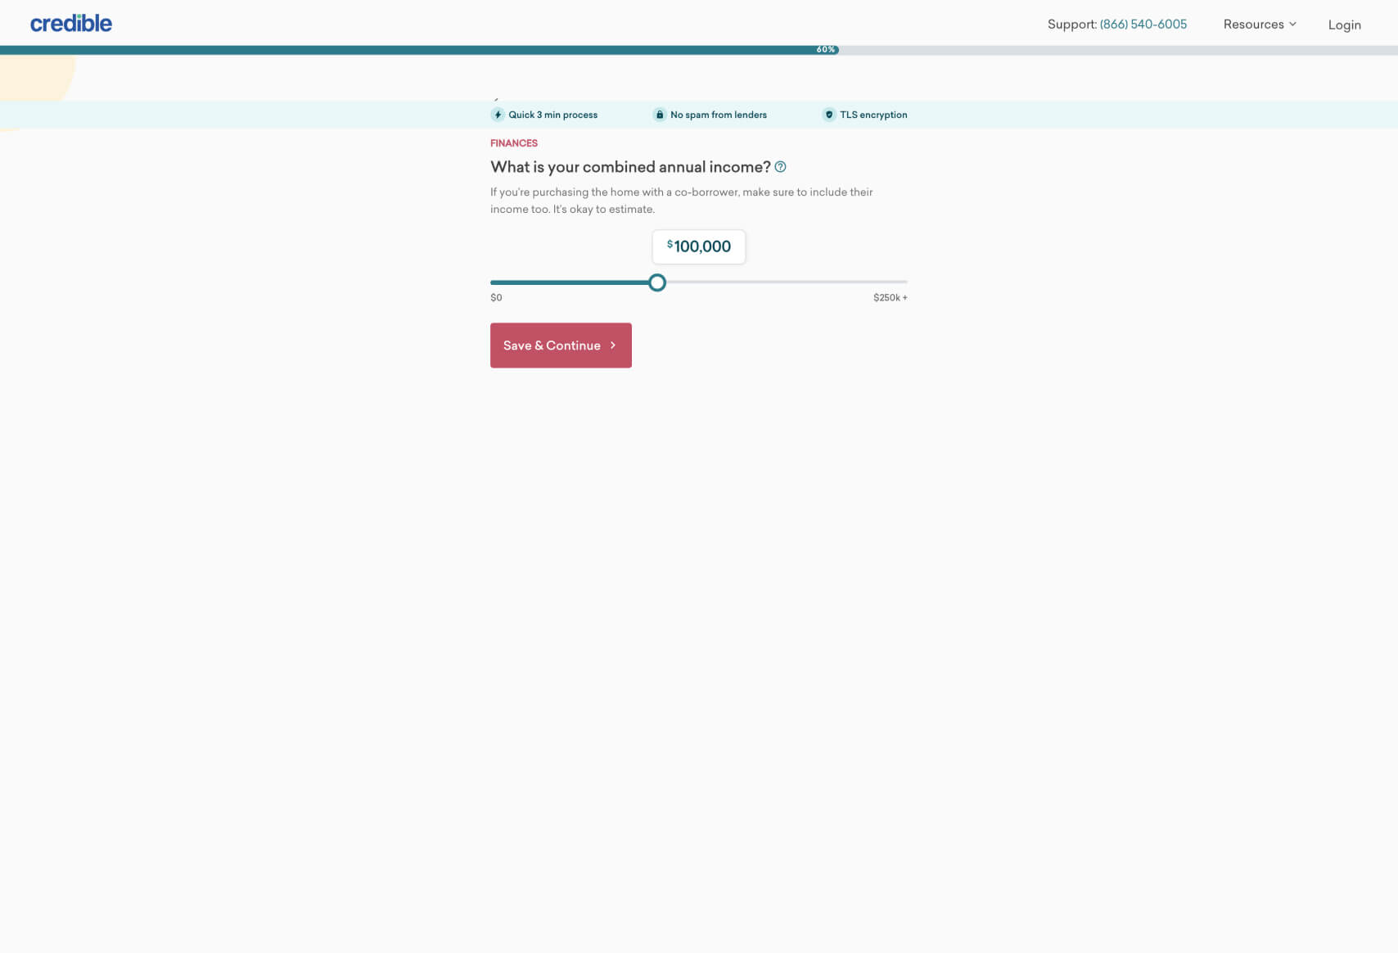The height and width of the screenshot is (953, 1398).
Task: Click 'TLS encryption' text
Action: (x=873, y=115)
